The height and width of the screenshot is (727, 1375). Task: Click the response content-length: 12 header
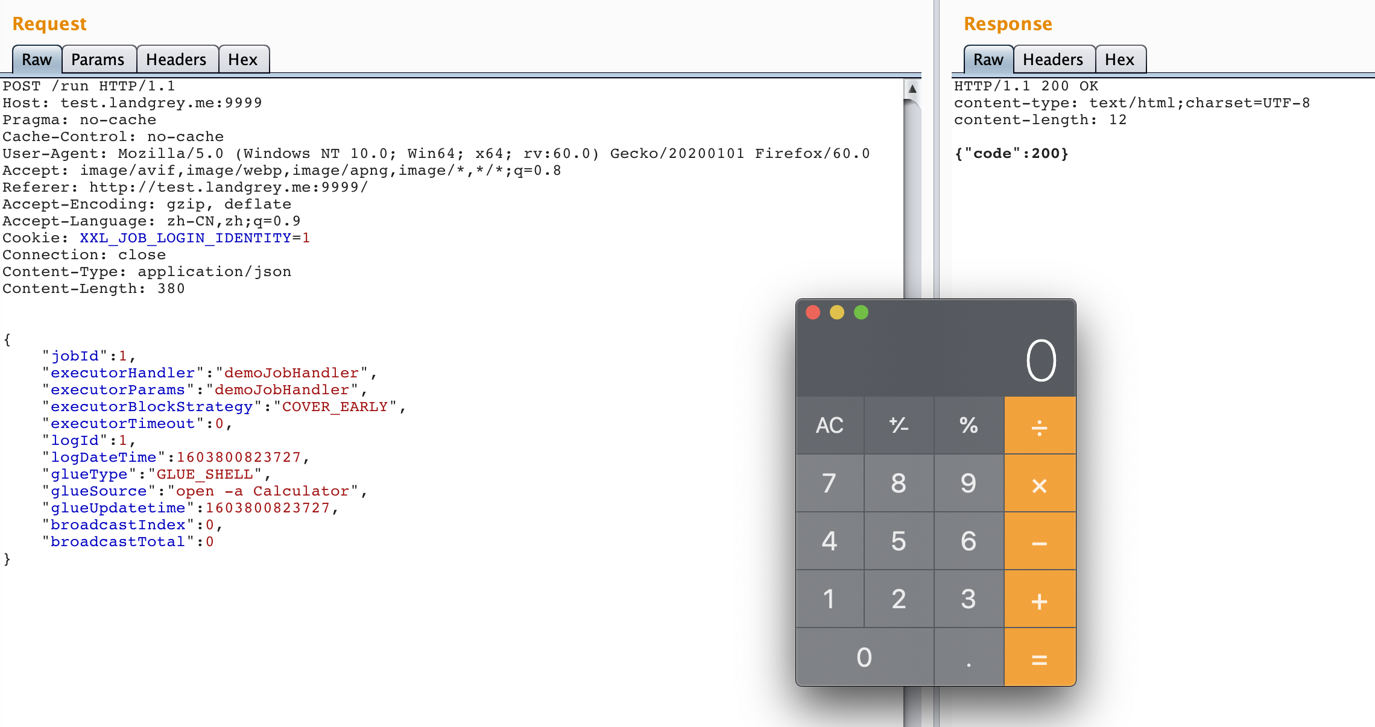[1040, 120]
